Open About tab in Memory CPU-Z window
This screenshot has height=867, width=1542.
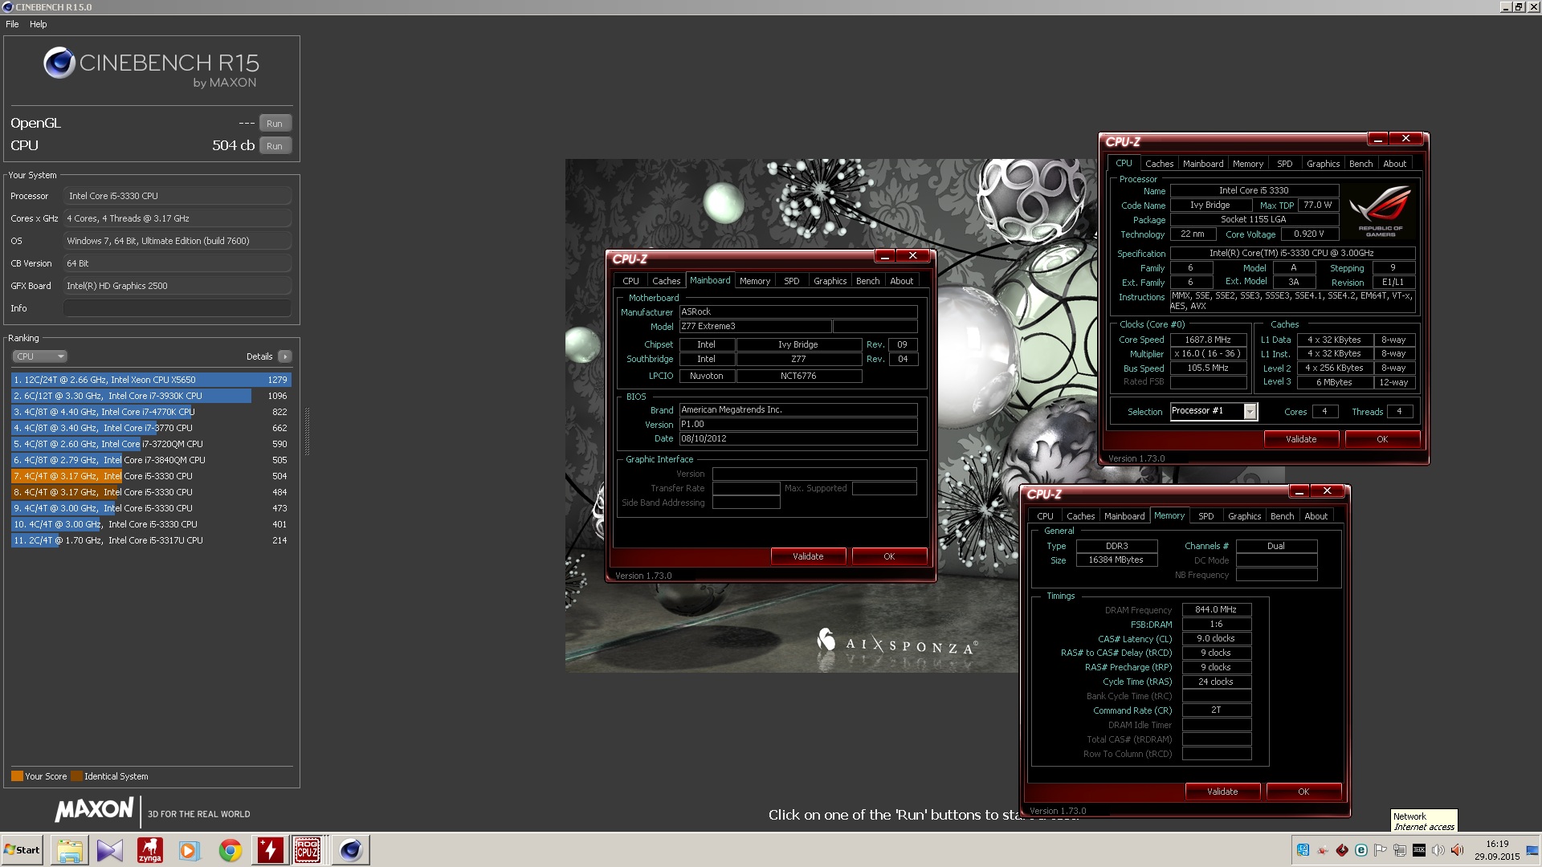(x=1316, y=516)
